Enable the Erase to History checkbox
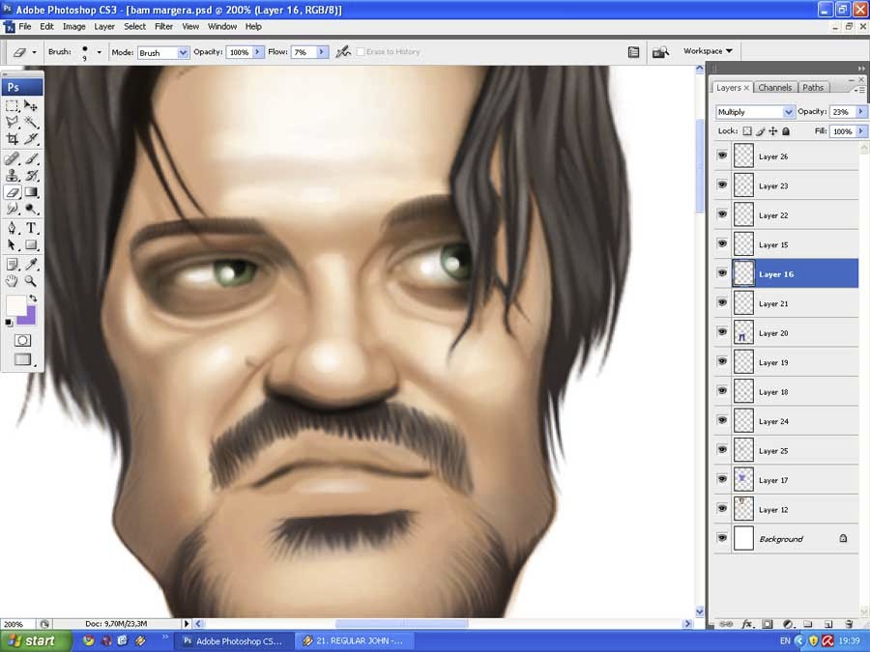Viewport: 870px width, 652px height. tap(362, 52)
